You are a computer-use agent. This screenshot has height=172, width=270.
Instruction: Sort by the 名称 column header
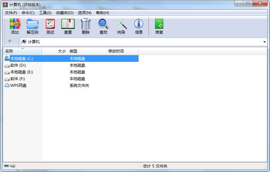[22, 51]
